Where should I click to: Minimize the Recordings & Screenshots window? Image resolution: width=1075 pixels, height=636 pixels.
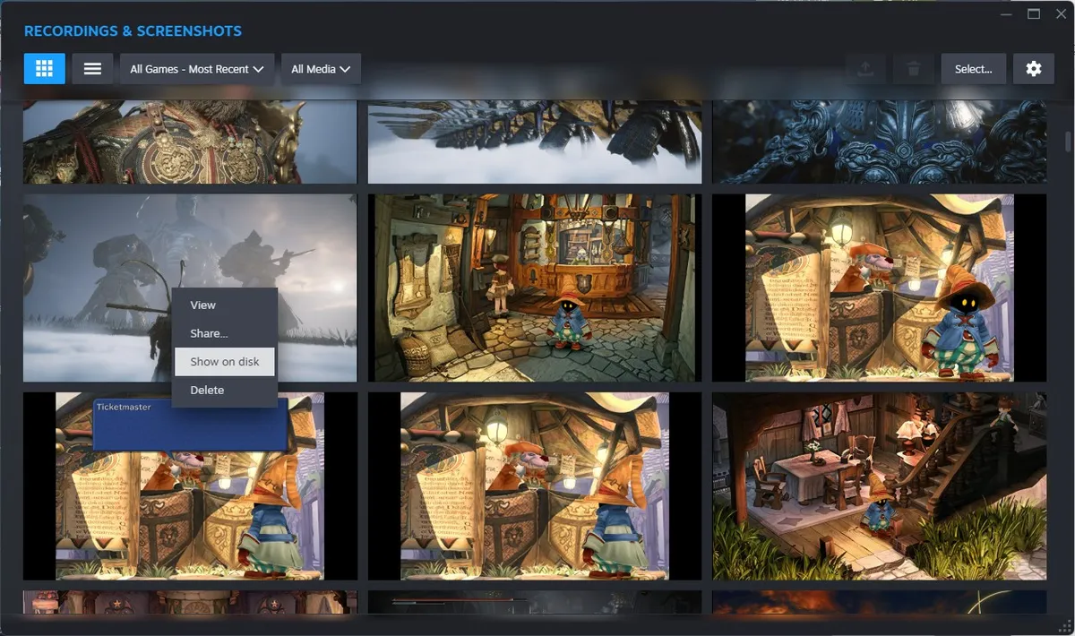[1008, 13]
